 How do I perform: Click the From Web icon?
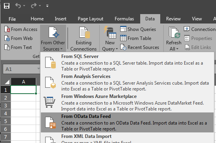point(7,38)
